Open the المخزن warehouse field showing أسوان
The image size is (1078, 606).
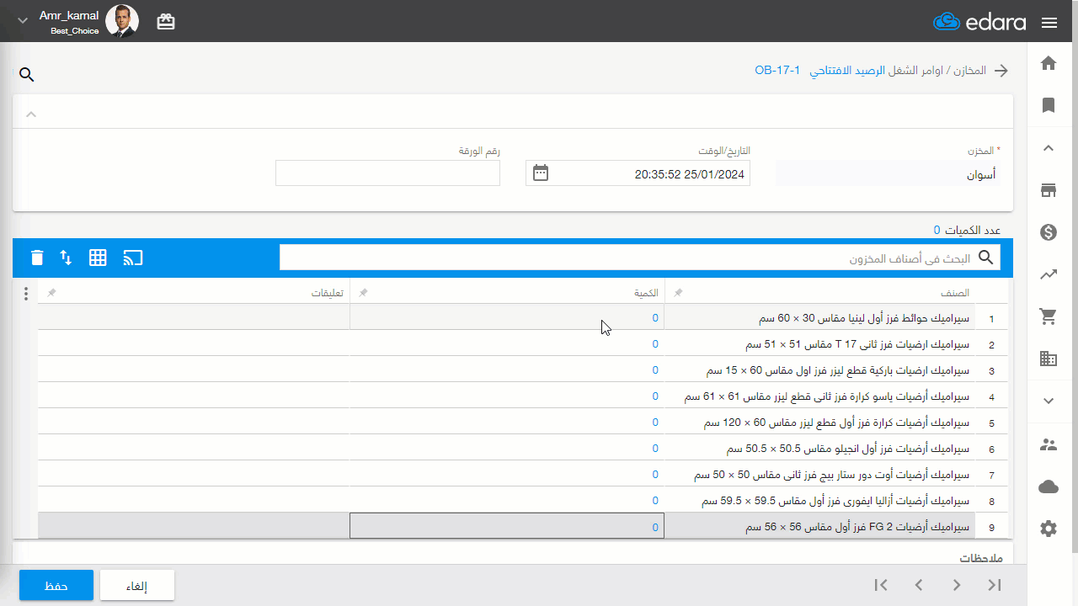pyautogui.click(x=889, y=173)
